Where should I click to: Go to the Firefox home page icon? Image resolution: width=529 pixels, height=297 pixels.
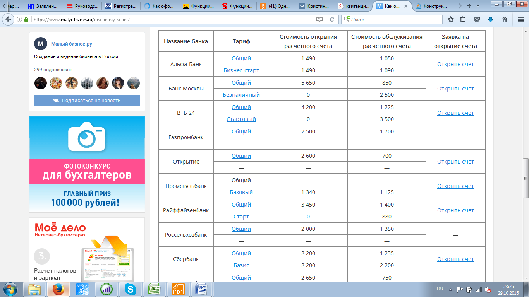coord(505,19)
